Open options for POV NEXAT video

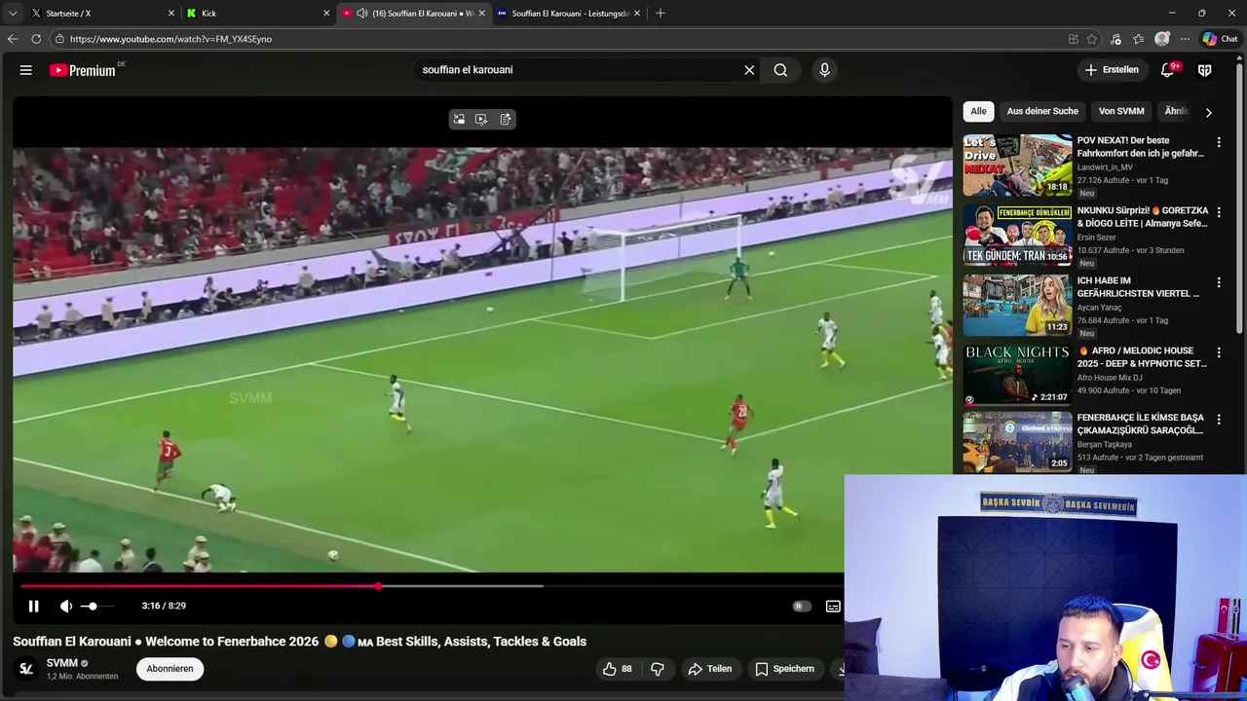pos(1218,142)
